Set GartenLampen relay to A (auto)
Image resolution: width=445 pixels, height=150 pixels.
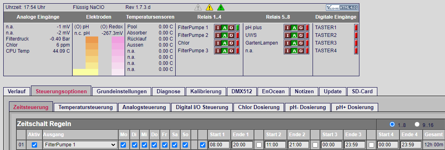(294, 43)
